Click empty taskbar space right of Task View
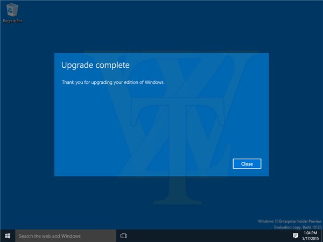Image resolution: width=323 pixels, height=242 pixels. (x=205, y=236)
